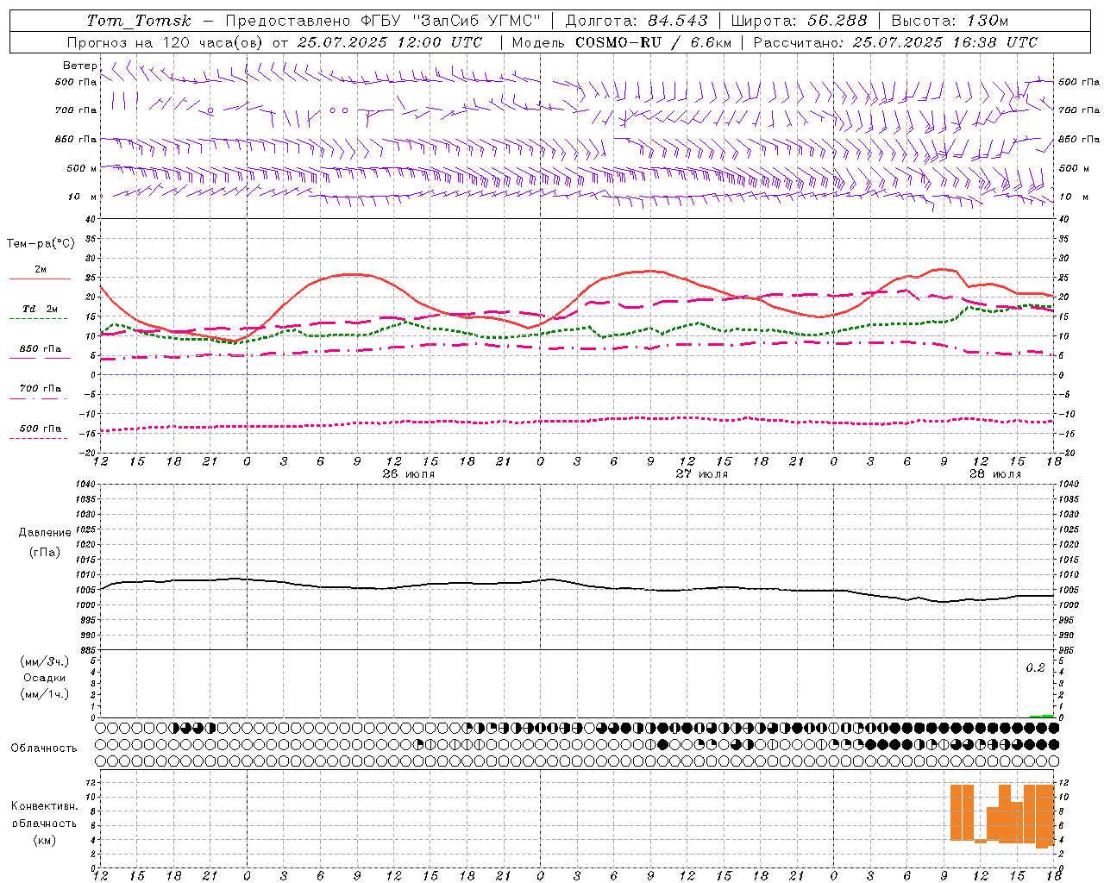Click the 26 июля date label

tap(409, 474)
